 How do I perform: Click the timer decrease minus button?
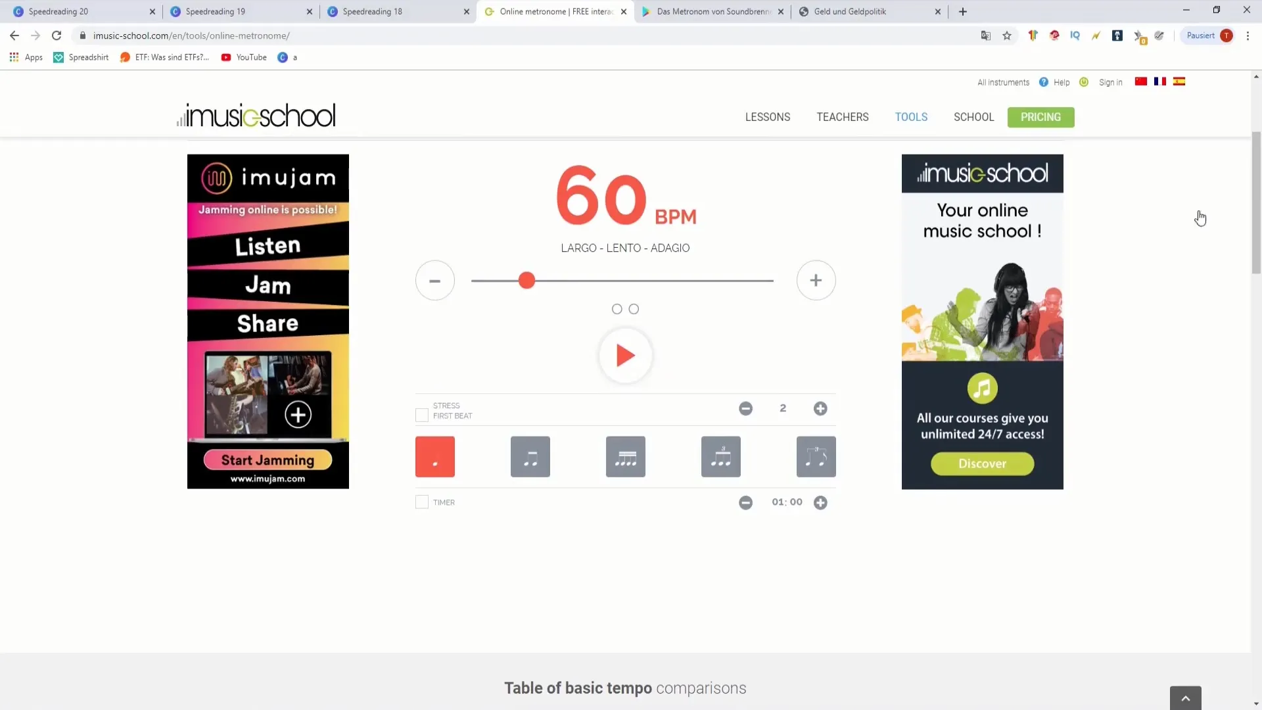[x=745, y=502]
